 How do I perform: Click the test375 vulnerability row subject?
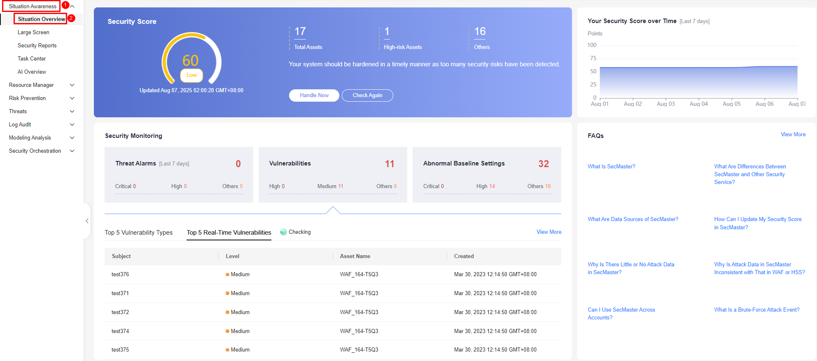coord(120,349)
